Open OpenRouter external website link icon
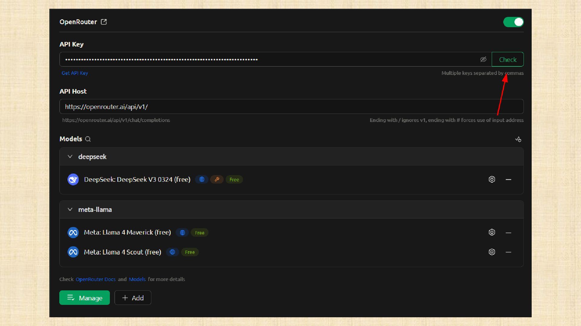This screenshot has height=326, width=581. pos(104,22)
